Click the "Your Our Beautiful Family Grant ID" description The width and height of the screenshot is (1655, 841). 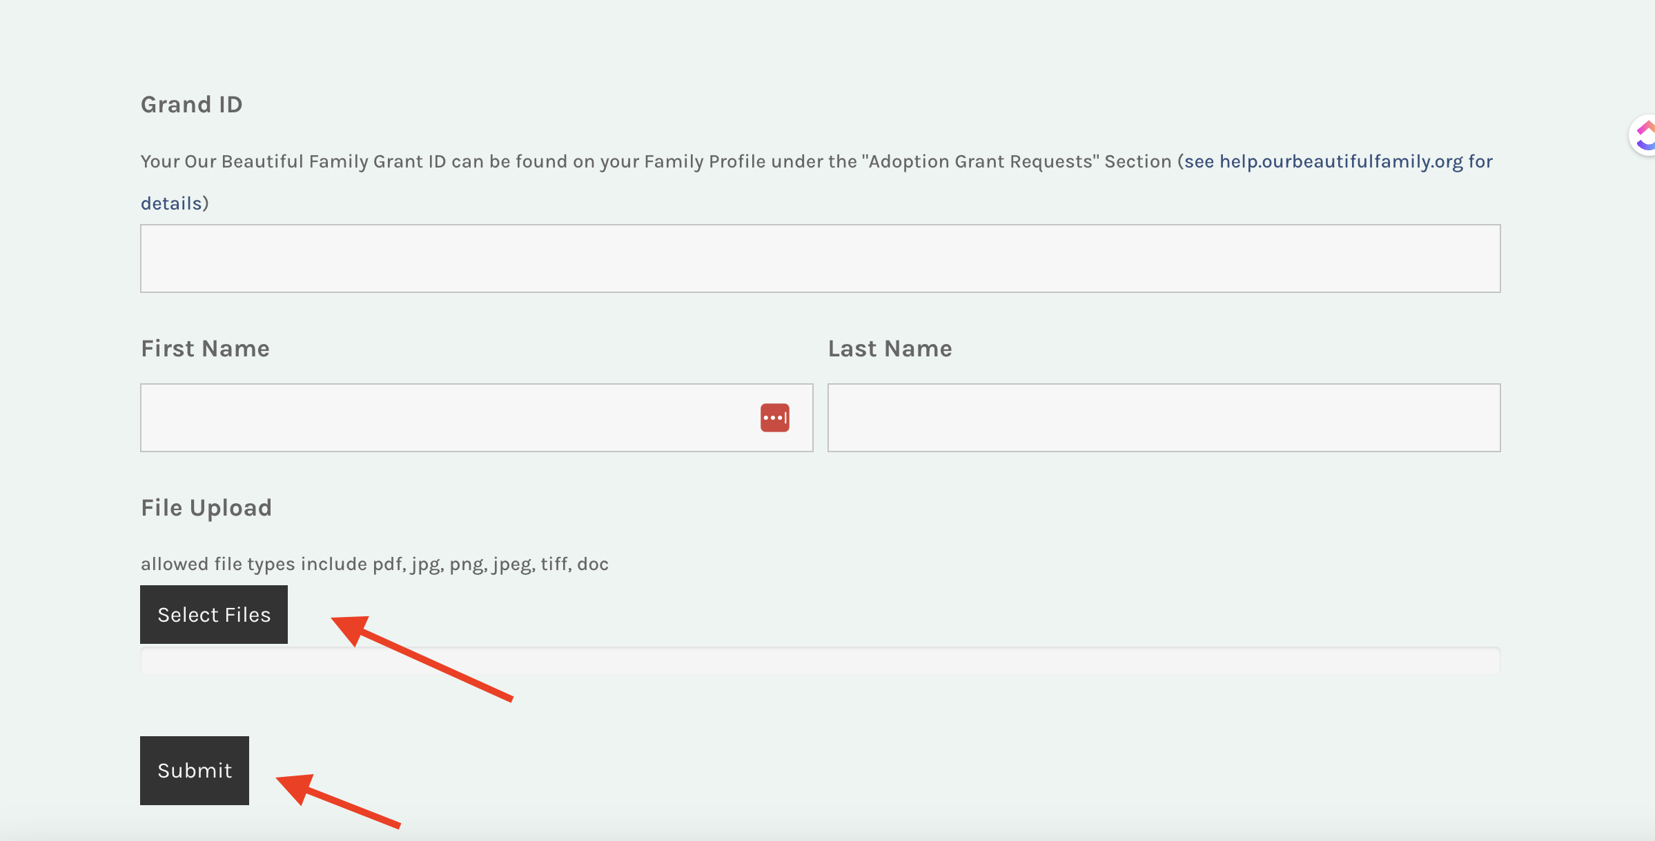pos(293,161)
